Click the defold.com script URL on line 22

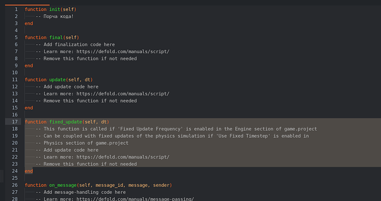[123, 157]
